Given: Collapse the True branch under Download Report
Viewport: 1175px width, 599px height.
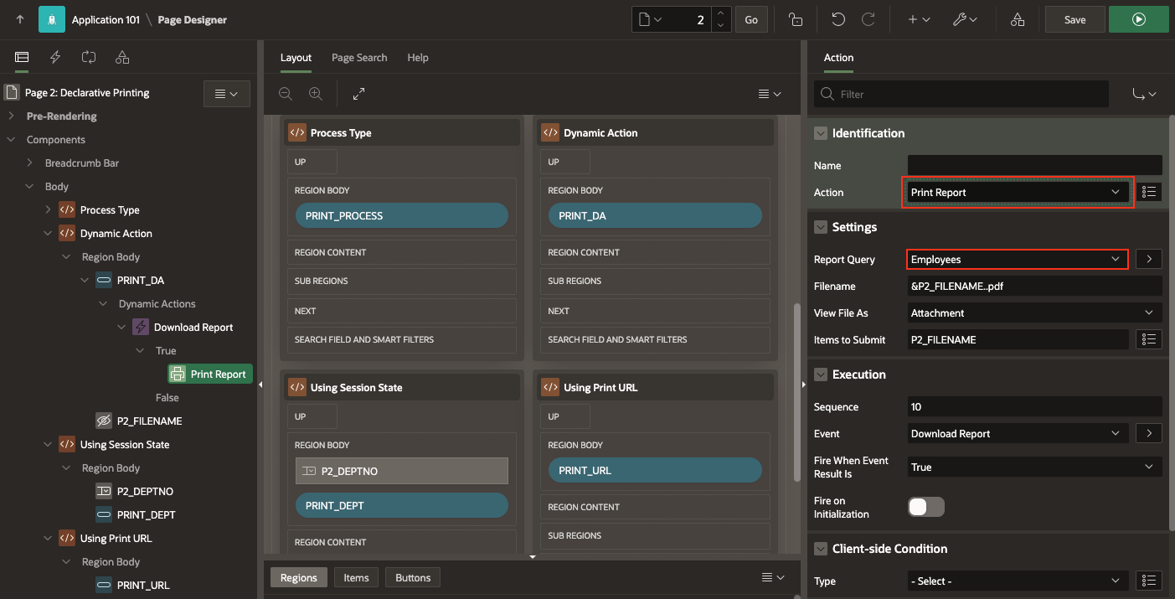Looking at the screenshot, I should [139, 350].
